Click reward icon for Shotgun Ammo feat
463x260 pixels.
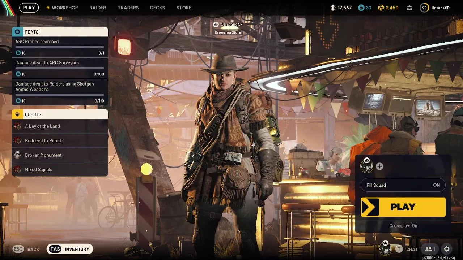tap(18, 101)
